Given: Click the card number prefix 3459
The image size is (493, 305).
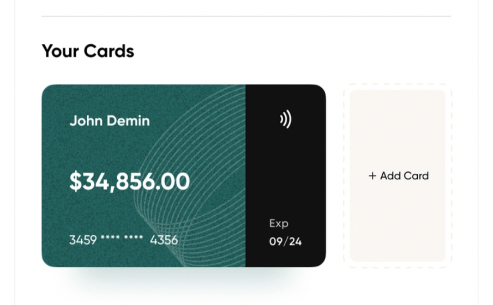Looking at the screenshot, I should [83, 240].
